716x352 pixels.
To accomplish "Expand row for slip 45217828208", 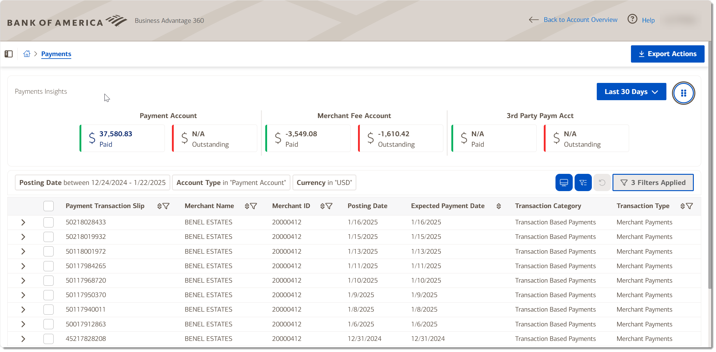I will click(x=23, y=339).
